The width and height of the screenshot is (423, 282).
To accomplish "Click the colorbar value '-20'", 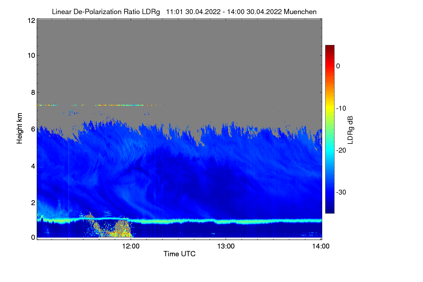I will [341, 150].
